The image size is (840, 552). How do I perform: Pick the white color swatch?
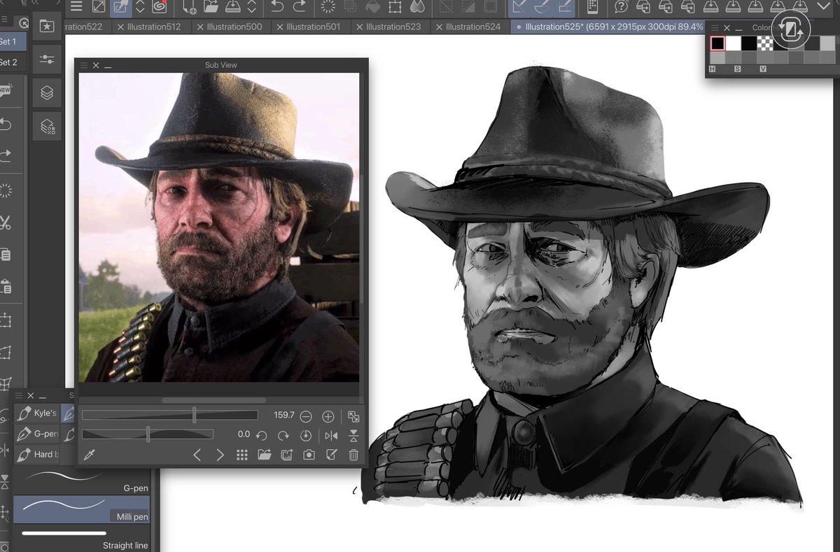733,43
